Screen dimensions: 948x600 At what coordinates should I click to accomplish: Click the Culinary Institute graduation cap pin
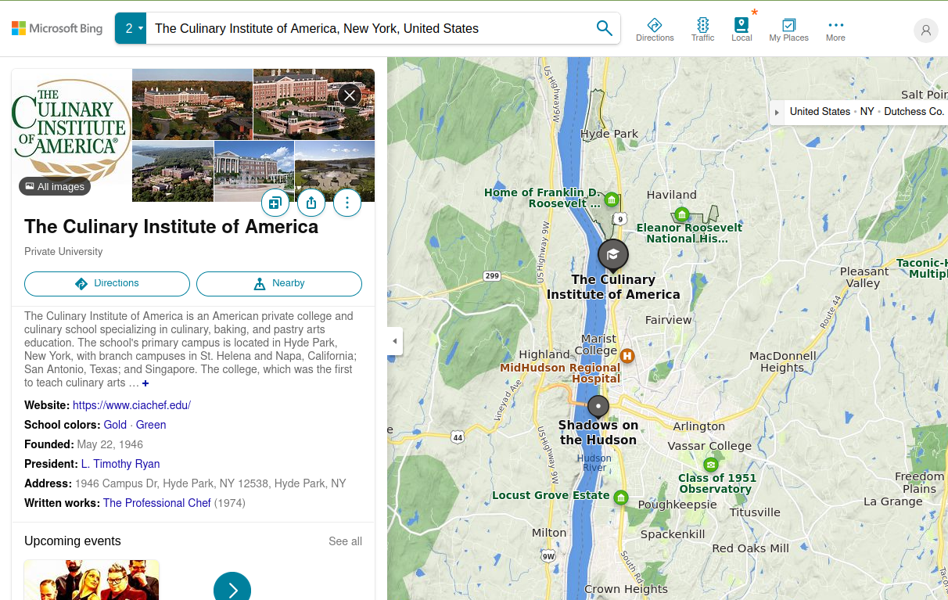pos(613,255)
